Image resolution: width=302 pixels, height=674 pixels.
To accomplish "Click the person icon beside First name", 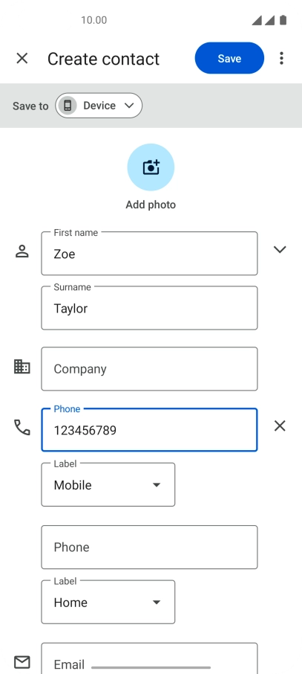I will point(22,251).
